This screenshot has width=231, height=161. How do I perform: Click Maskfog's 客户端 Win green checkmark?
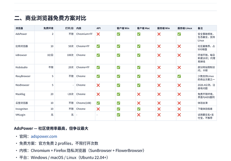tap(119, 94)
